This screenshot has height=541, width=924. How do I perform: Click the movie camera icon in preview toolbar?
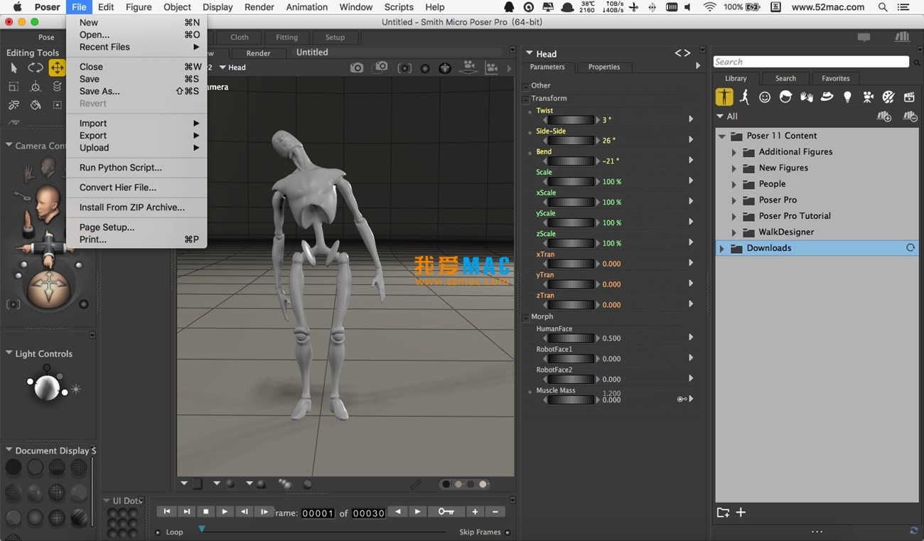[x=468, y=67]
